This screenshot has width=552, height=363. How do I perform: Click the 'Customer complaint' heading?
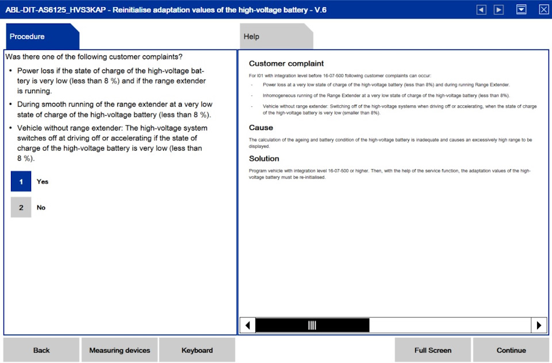pos(286,63)
